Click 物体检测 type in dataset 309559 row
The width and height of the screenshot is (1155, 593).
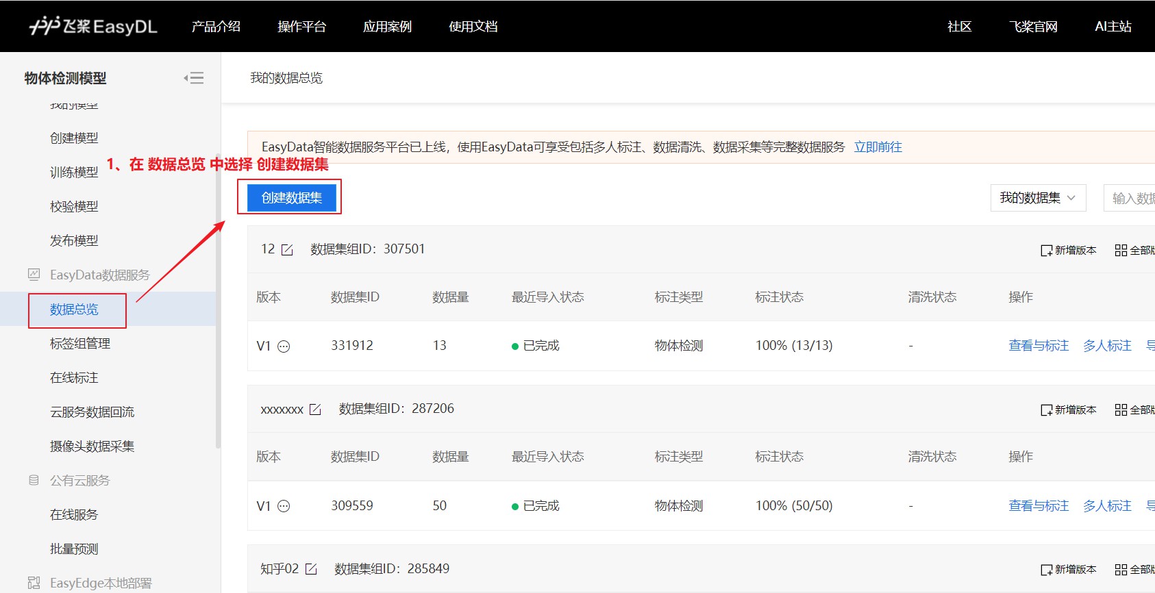[679, 506]
